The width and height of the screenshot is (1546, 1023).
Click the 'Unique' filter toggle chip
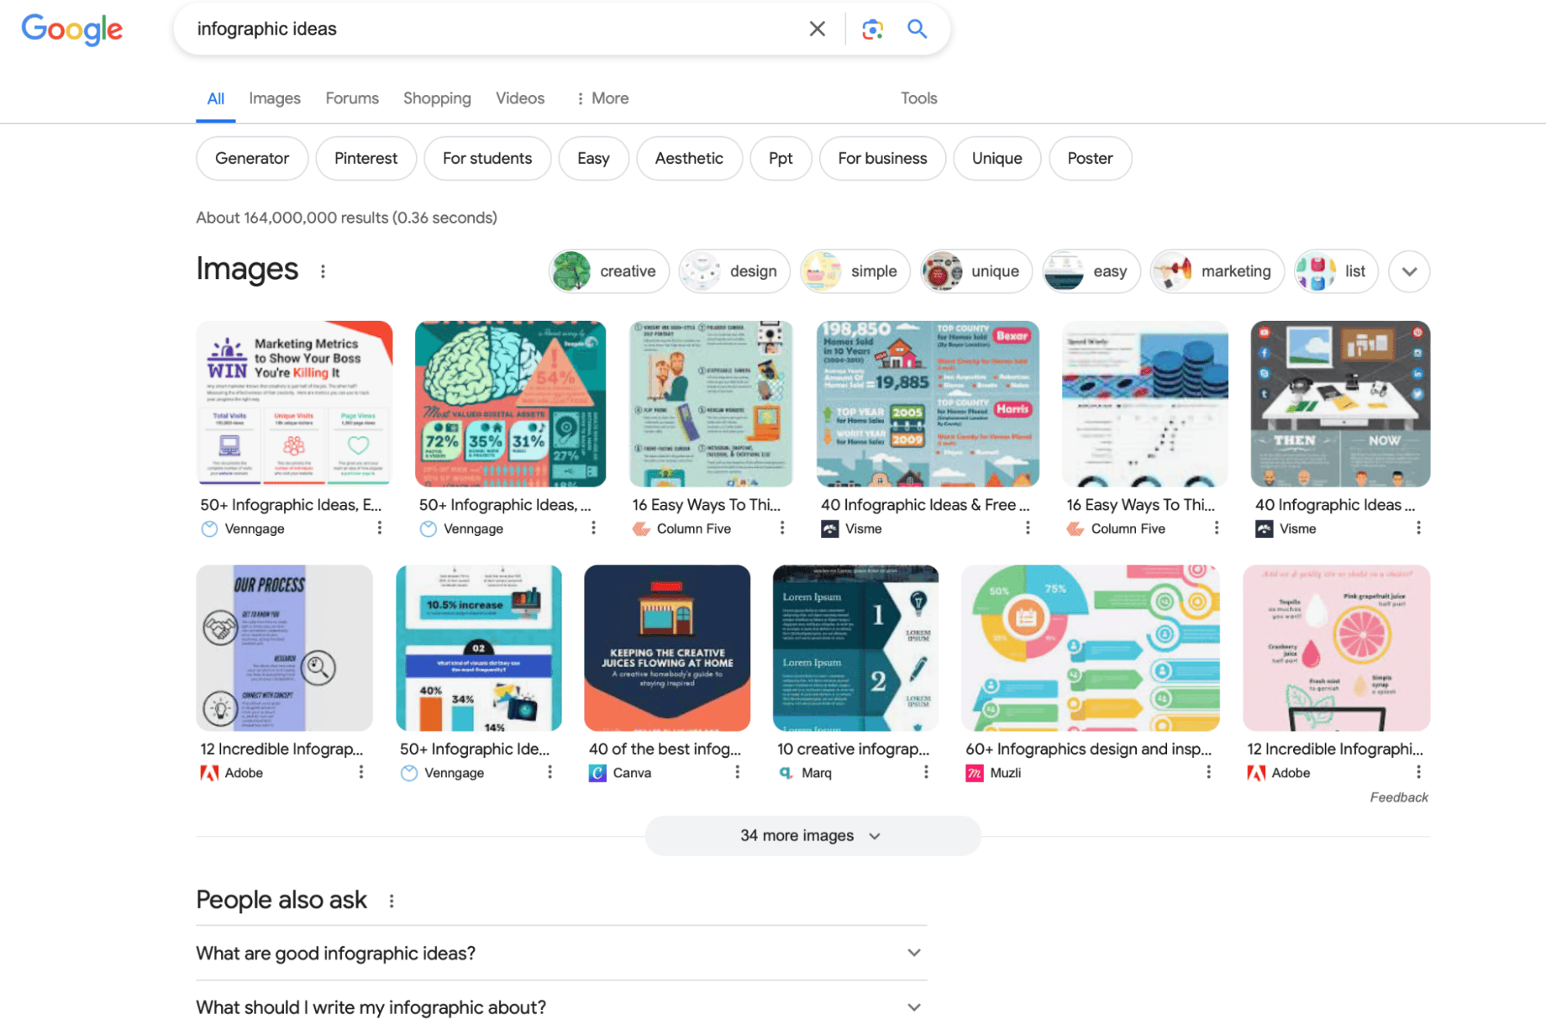pyautogui.click(x=995, y=158)
